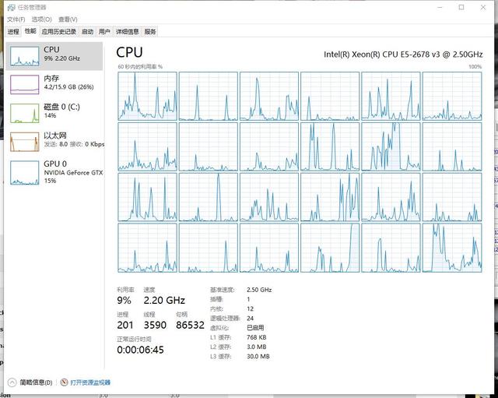The width and height of the screenshot is (498, 398).
Task: Click the base speed 2.50 GHz value
Action: click(x=259, y=290)
